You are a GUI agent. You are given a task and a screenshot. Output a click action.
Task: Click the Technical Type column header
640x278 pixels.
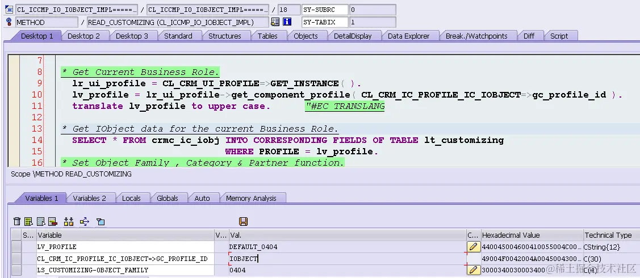pyautogui.click(x=612, y=235)
